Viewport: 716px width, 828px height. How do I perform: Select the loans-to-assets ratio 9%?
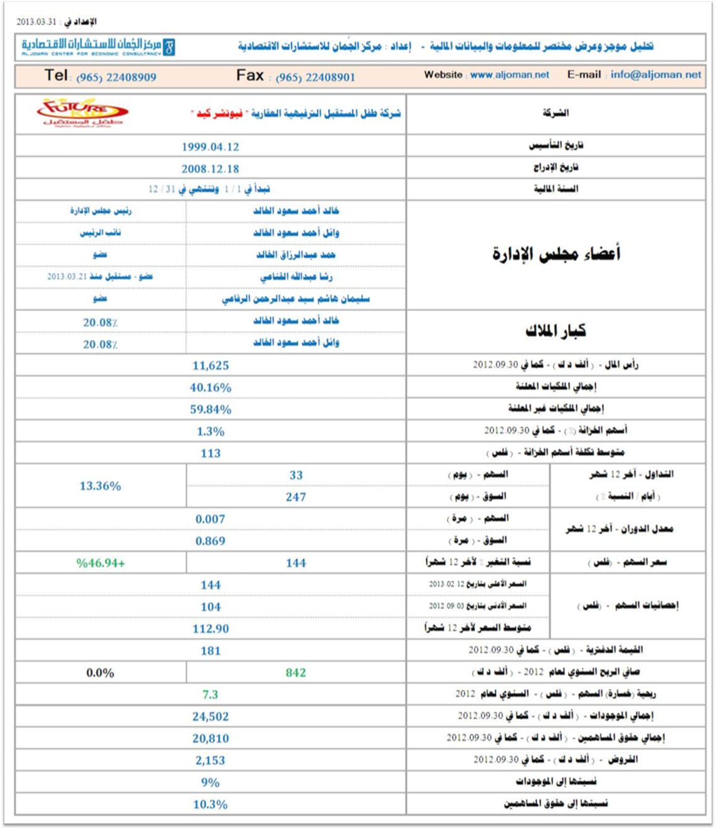(x=211, y=782)
